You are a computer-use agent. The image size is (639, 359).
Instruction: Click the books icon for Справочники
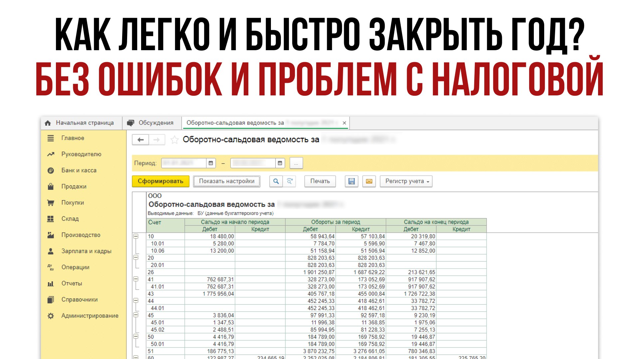tap(51, 299)
